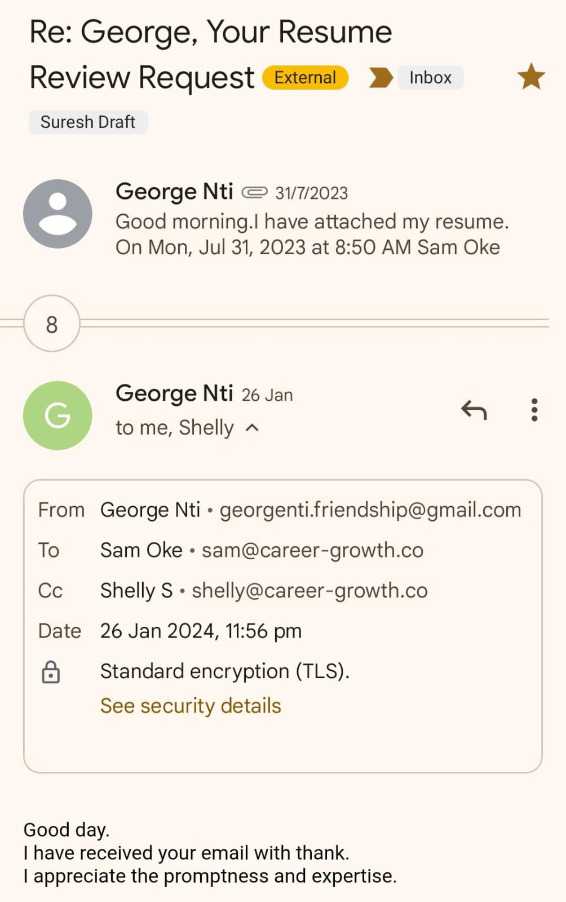Viewport: 566px width, 902px height.
Task: Collapse recipient details with the caret
Action: pos(253,428)
